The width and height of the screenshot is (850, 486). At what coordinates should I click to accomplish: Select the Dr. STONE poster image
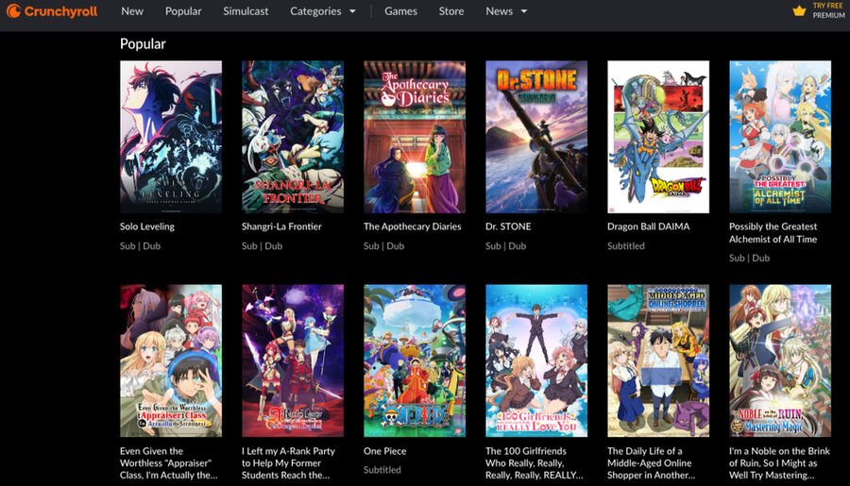536,137
